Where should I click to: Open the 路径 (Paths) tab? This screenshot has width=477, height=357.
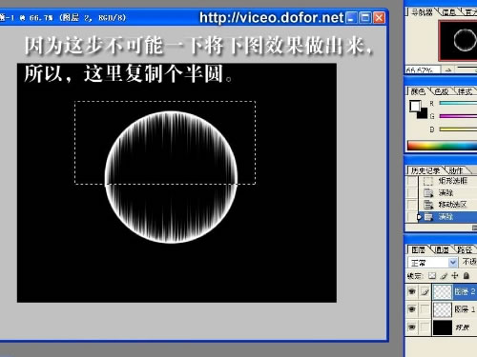pyautogui.click(x=465, y=250)
